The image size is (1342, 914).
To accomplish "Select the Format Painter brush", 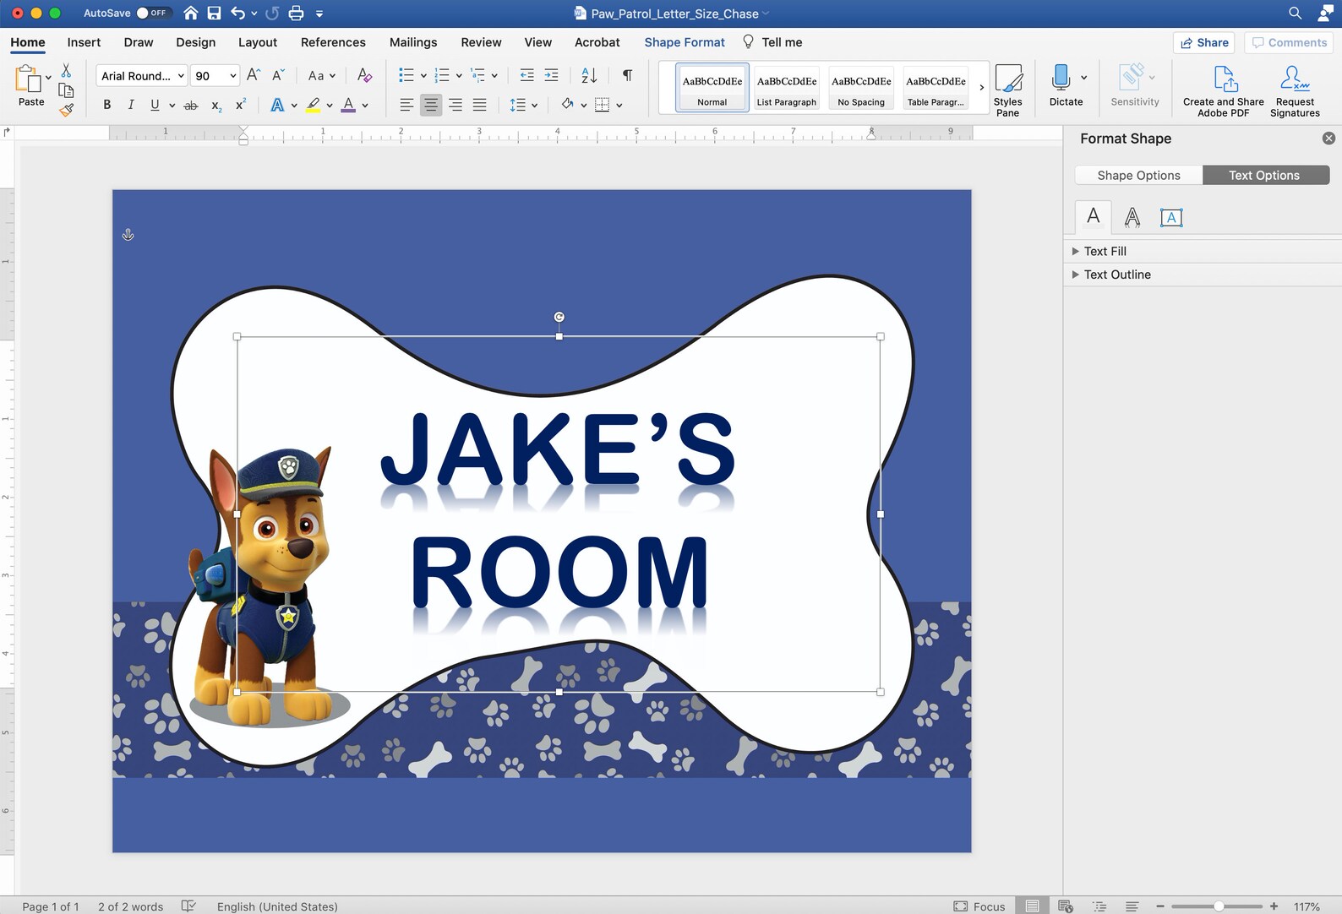I will coord(66,109).
